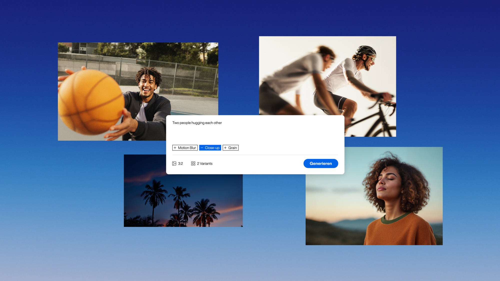Click the image aspect ratio icon
The width and height of the screenshot is (500, 281).
[x=174, y=163]
